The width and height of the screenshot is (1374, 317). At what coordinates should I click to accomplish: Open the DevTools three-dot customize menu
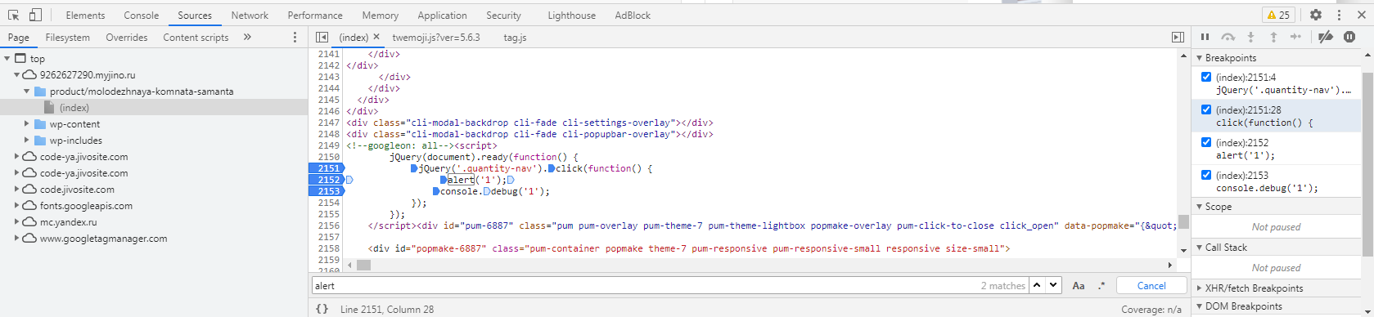click(1339, 15)
